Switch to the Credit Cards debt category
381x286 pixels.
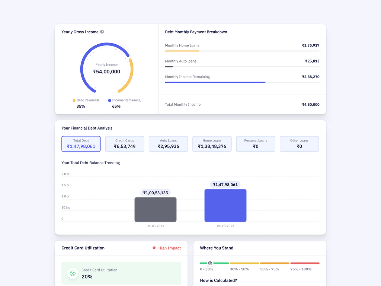click(x=125, y=144)
